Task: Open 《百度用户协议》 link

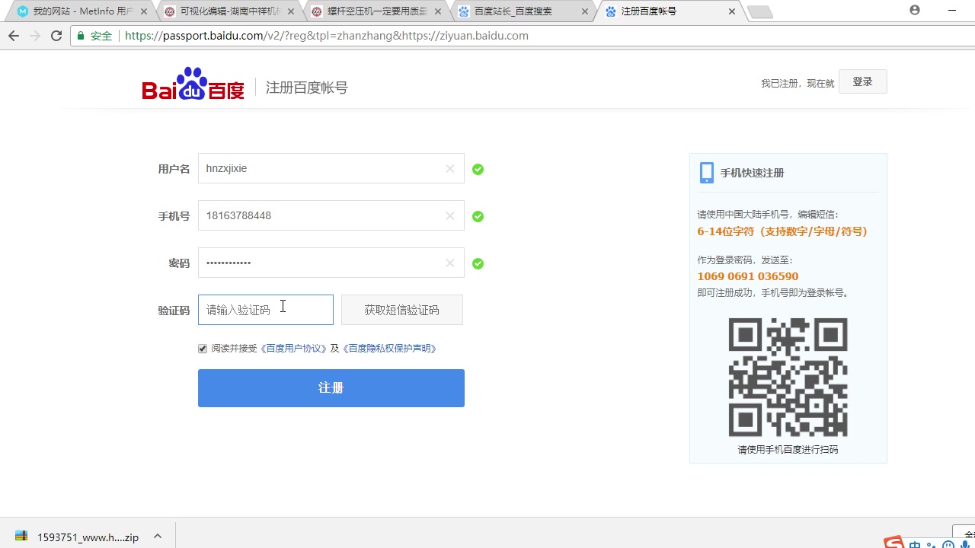Action: point(293,349)
